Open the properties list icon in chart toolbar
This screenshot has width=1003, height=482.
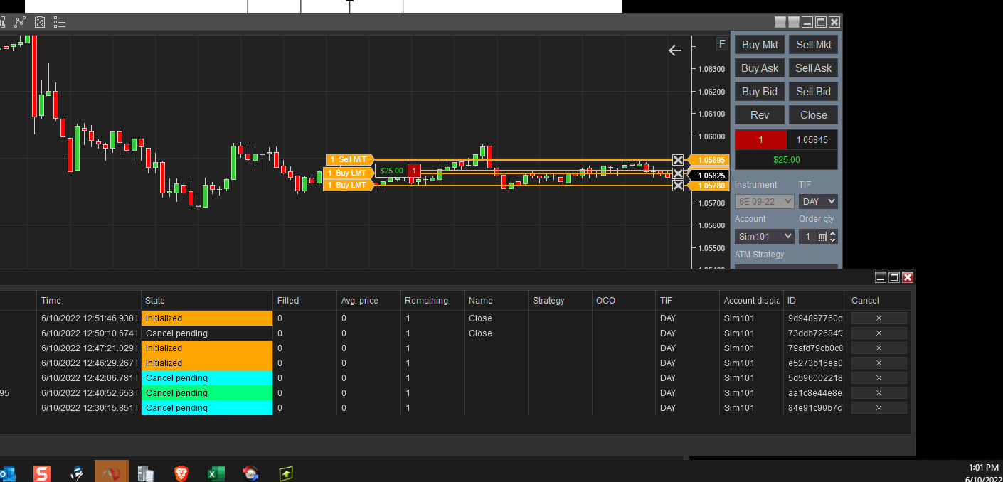pos(60,22)
